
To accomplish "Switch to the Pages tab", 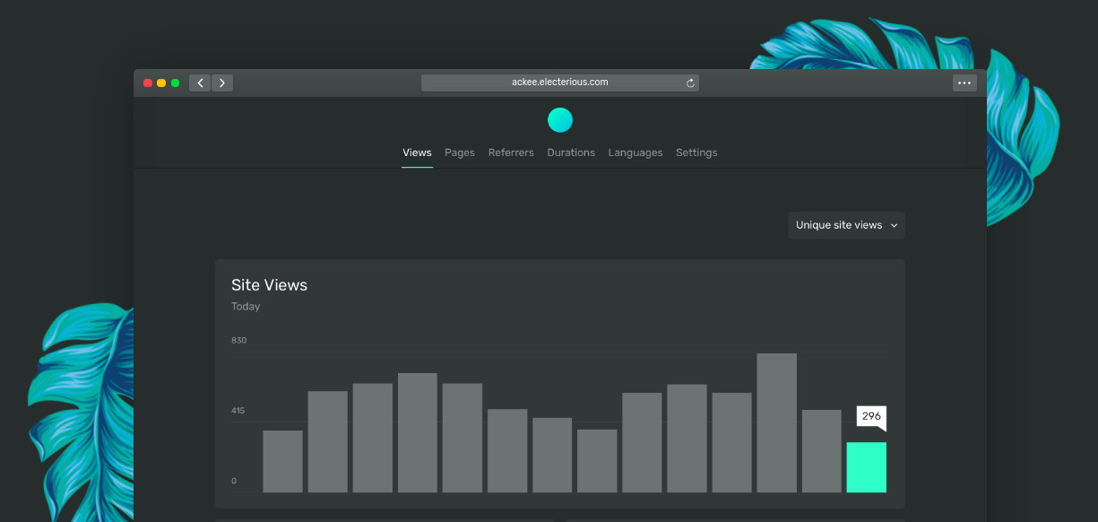I will pyautogui.click(x=460, y=152).
